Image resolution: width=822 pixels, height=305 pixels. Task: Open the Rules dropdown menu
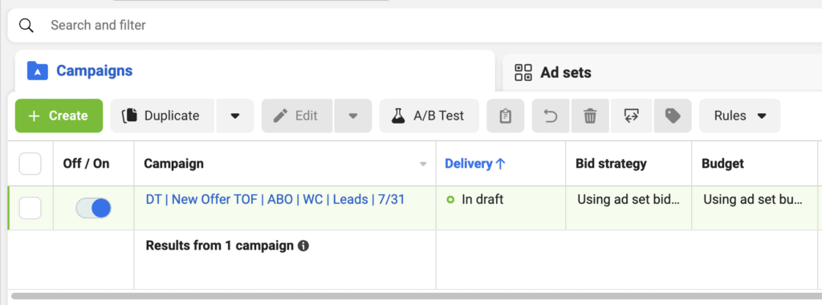pyautogui.click(x=739, y=116)
